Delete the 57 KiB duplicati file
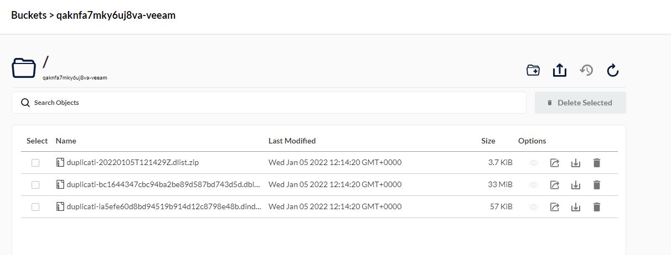Screen dimensions: 671x255 tap(596, 207)
